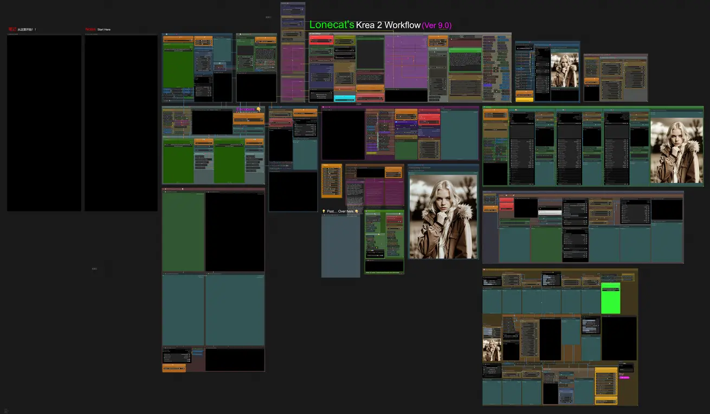Screen dimensions: 710x414
Task: Click the red "Notes" heading label
Action: [x=90, y=29]
